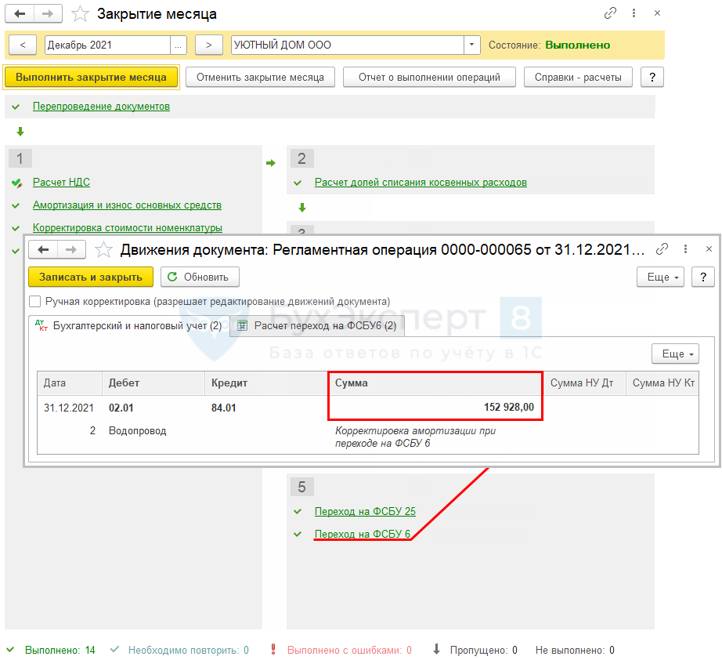The width and height of the screenshot is (722, 660).
Task: Open Переход на ФСБУ 25 link
Action: pyautogui.click(x=365, y=512)
